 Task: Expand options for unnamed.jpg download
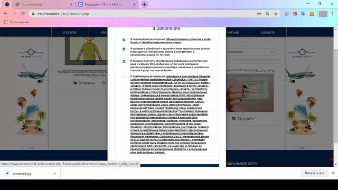pyautogui.click(x=54, y=173)
